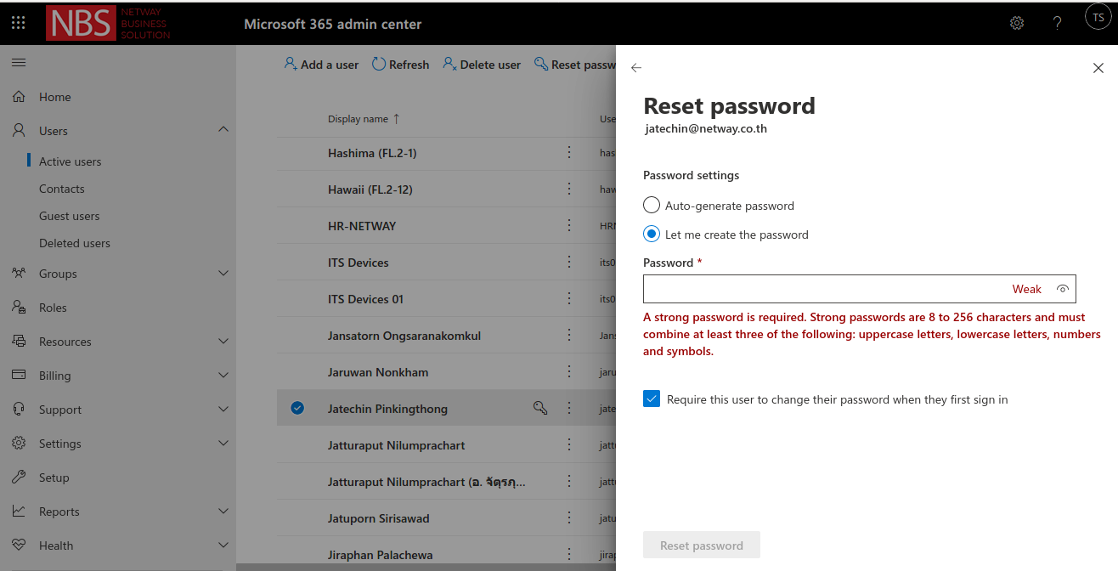The width and height of the screenshot is (1118, 571).
Task: Open more actions for Hashima (FL.2-1)
Action: coord(569,153)
